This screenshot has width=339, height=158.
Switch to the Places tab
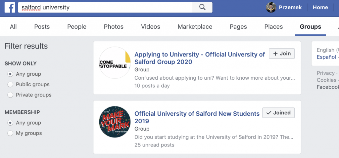pos(273,26)
